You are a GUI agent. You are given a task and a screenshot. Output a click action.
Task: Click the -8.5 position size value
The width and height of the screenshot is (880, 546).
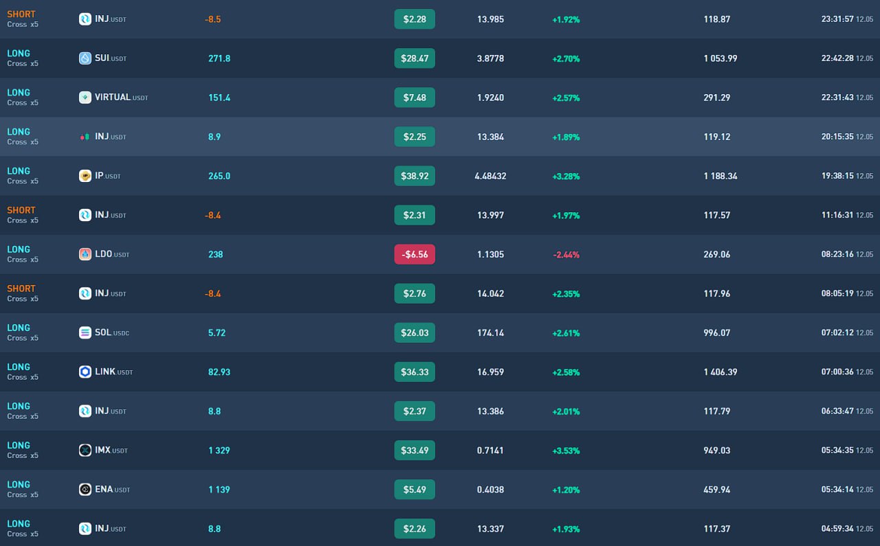tap(213, 19)
